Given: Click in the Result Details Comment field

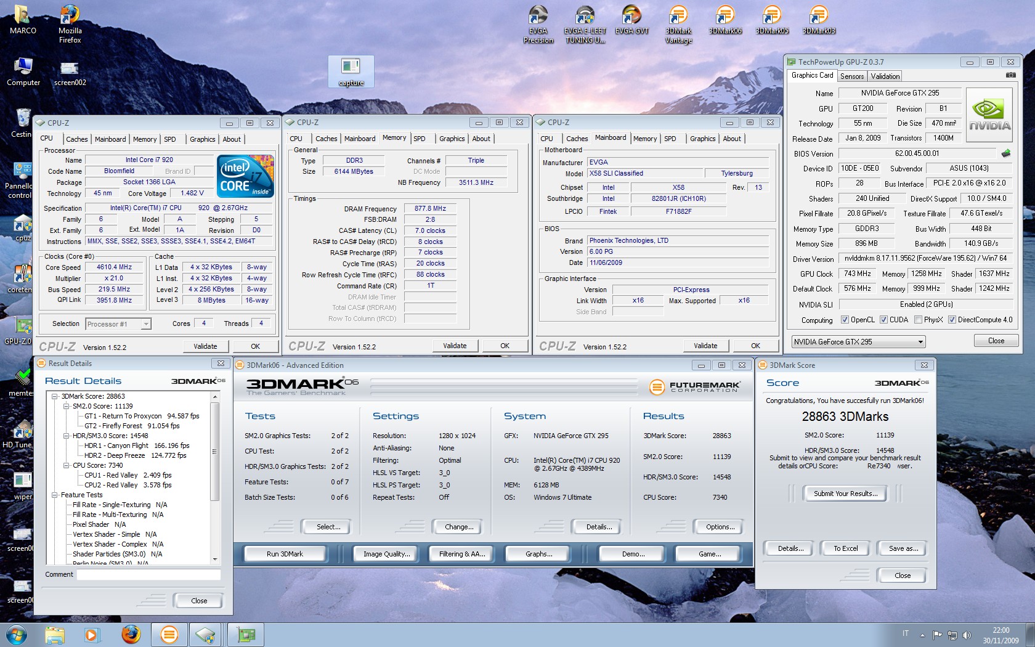Looking at the screenshot, I should point(148,574).
